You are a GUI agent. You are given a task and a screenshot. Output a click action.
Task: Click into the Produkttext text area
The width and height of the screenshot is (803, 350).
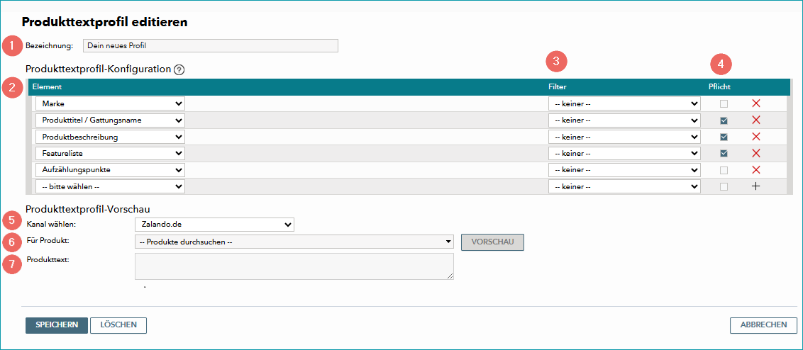click(294, 266)
